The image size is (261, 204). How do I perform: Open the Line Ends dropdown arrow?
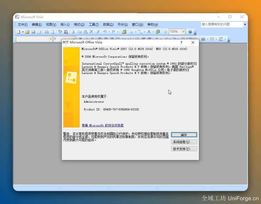point(225,39)
